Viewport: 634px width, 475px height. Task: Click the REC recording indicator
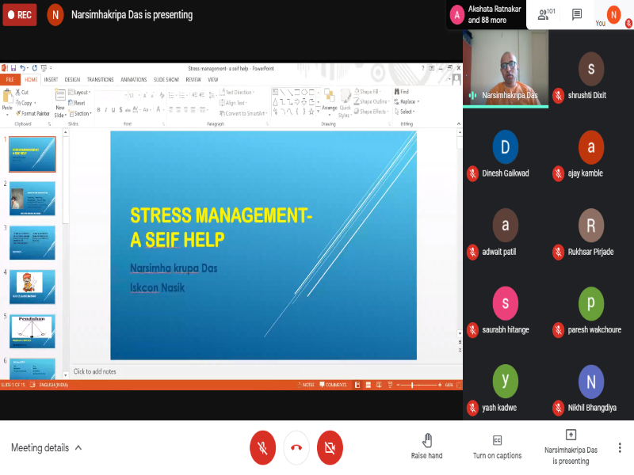[x=20, y=14]
